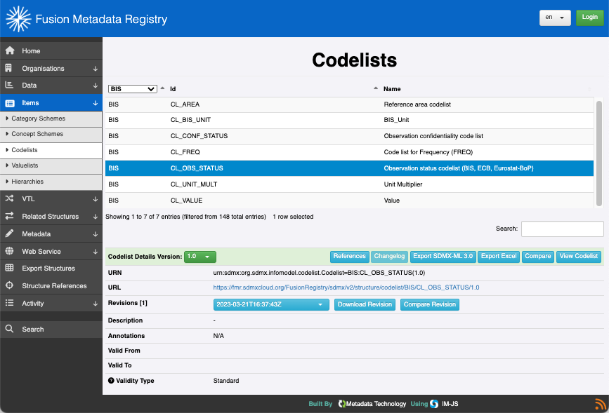
Task: Click the Activity list icon
Action: click(9, 303)
